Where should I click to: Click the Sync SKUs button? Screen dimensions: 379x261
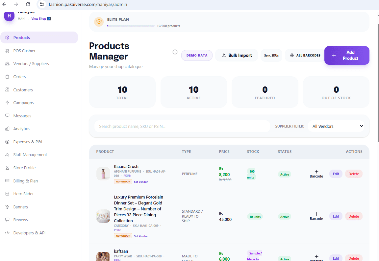[x=271, y=55]
